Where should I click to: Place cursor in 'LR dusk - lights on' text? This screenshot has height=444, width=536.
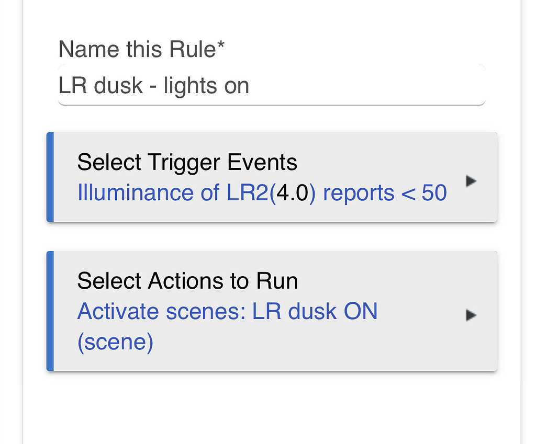tap(153, 85)
